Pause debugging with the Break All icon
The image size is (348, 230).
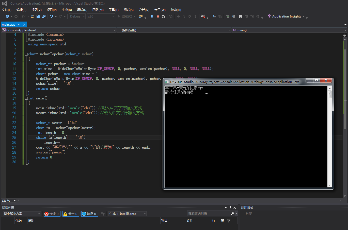[152, 16]
